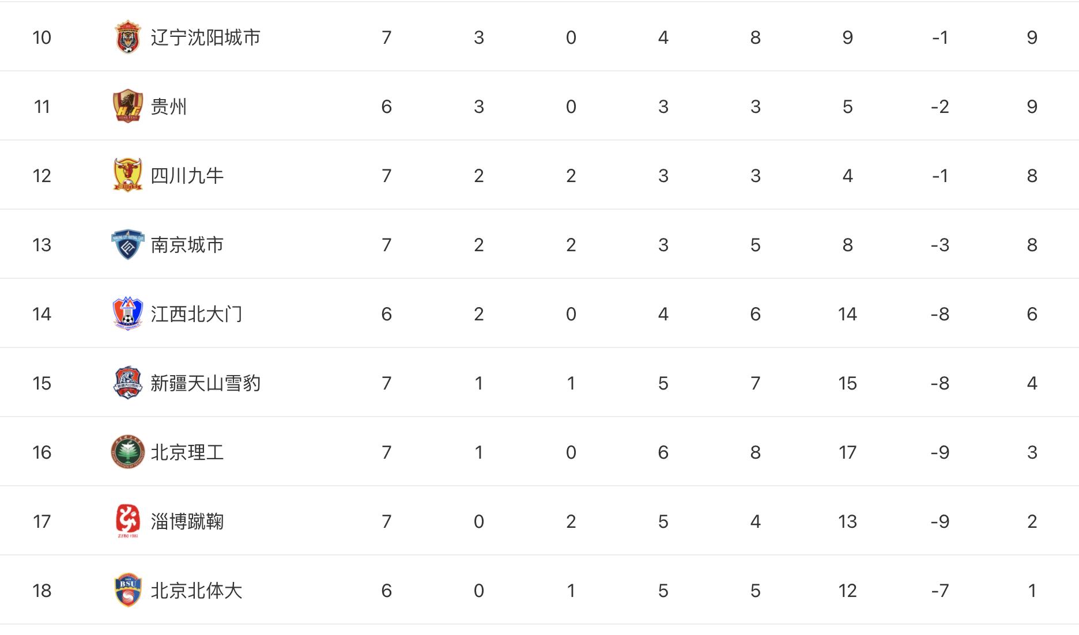
Task: Click the 北京理工 round green emblem
Action: (x=127, y=452)
